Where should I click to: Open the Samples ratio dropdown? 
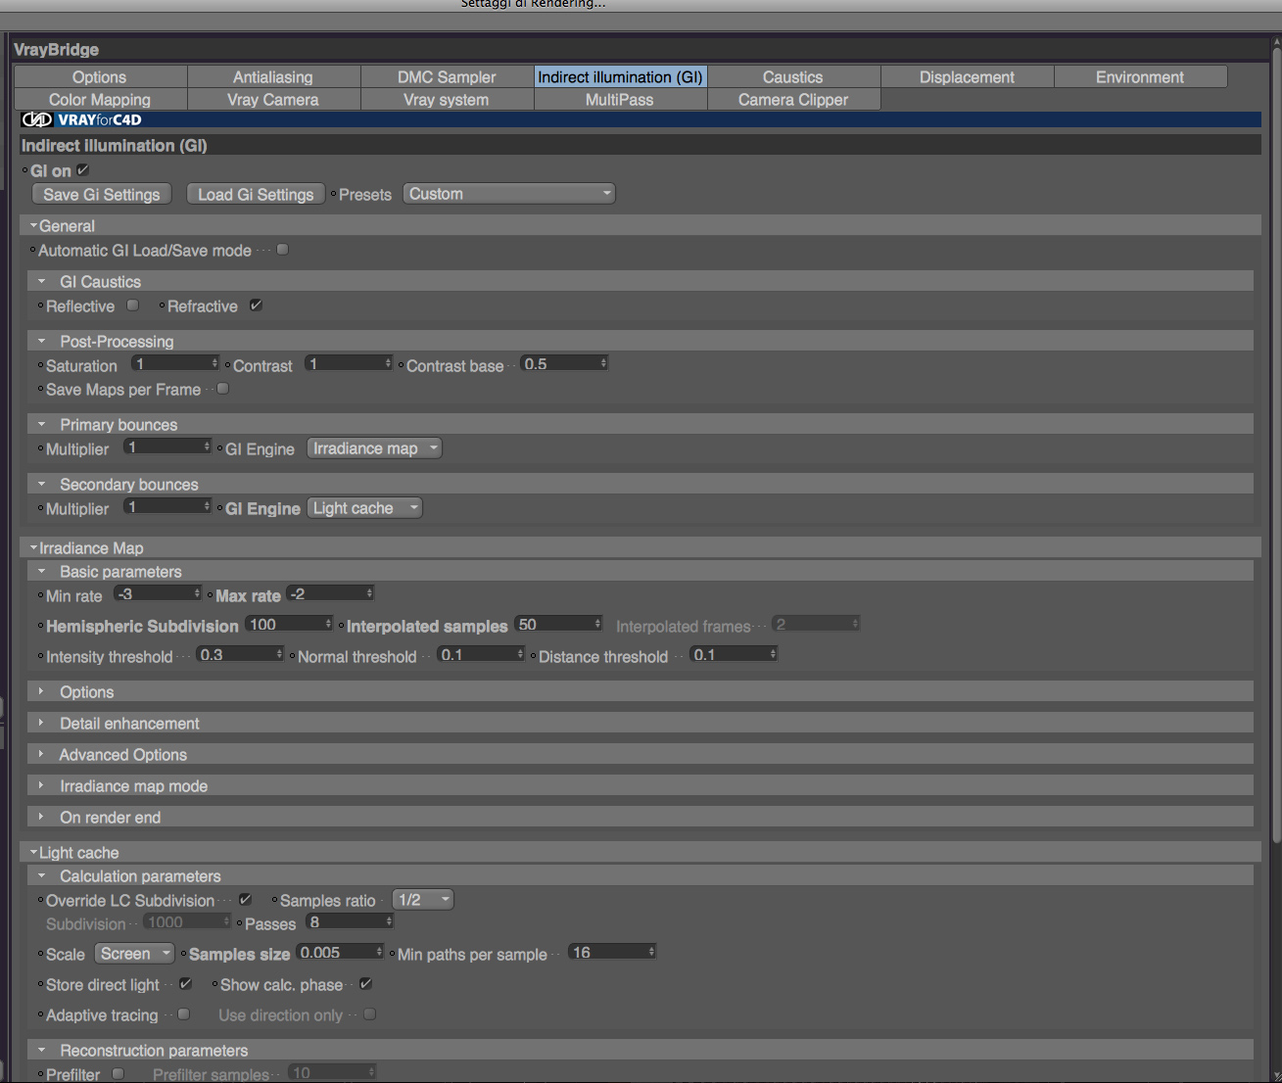[423, 900]
